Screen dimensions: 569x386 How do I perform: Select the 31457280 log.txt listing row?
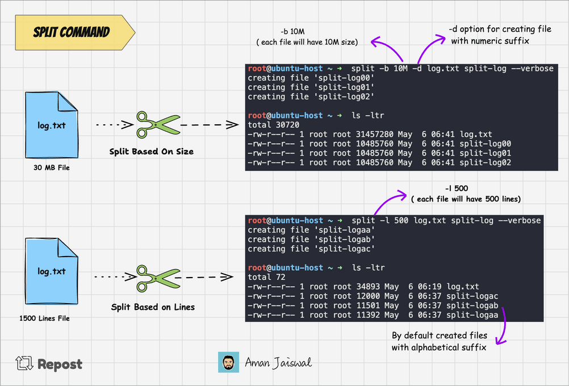370,134
